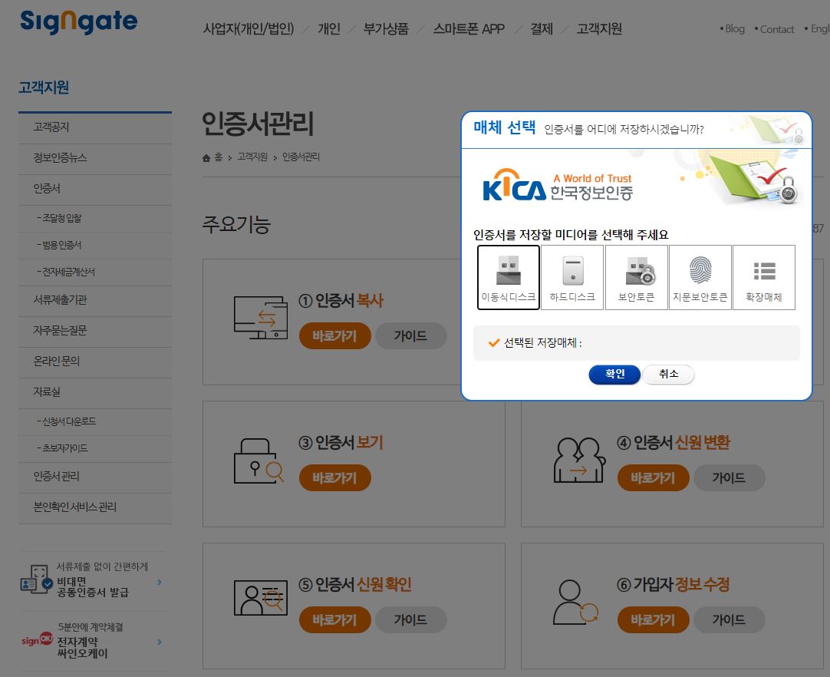Click the Signgate logo

pos(78,22)
